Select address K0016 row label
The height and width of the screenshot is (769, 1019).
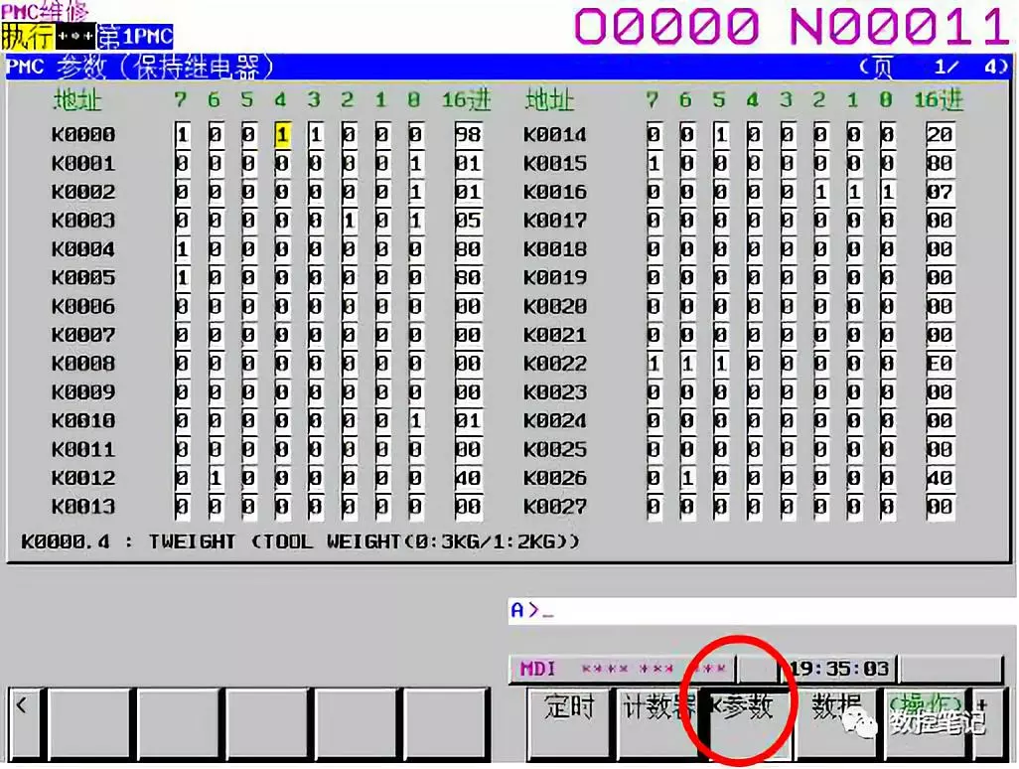(x=555, y=193)
